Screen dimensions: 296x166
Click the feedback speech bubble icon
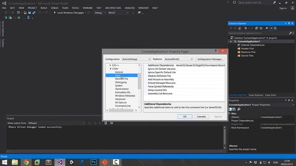click(x=234, y=2)
